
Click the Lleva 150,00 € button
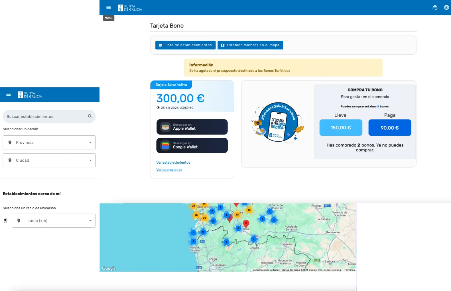click(341, 128)
